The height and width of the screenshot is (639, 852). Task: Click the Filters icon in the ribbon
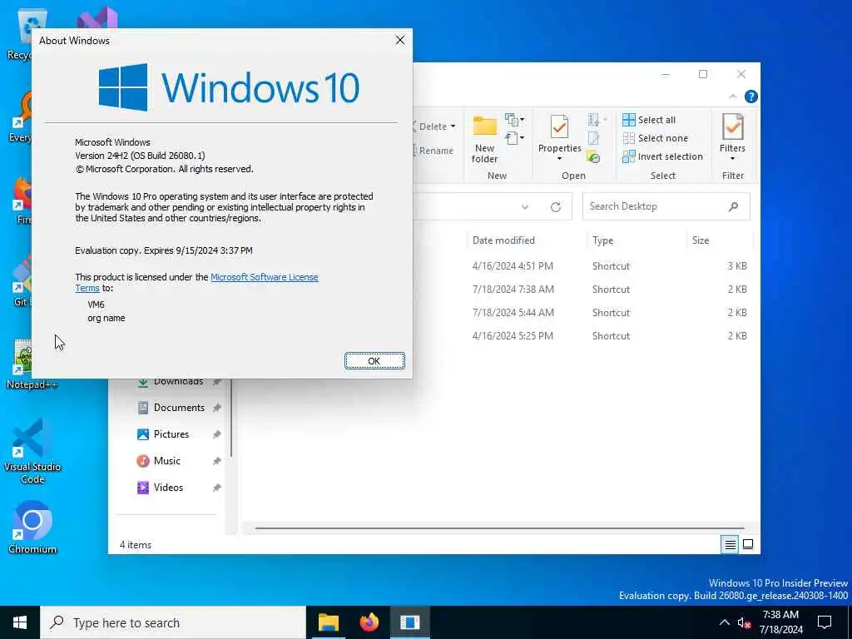[732, 127]
